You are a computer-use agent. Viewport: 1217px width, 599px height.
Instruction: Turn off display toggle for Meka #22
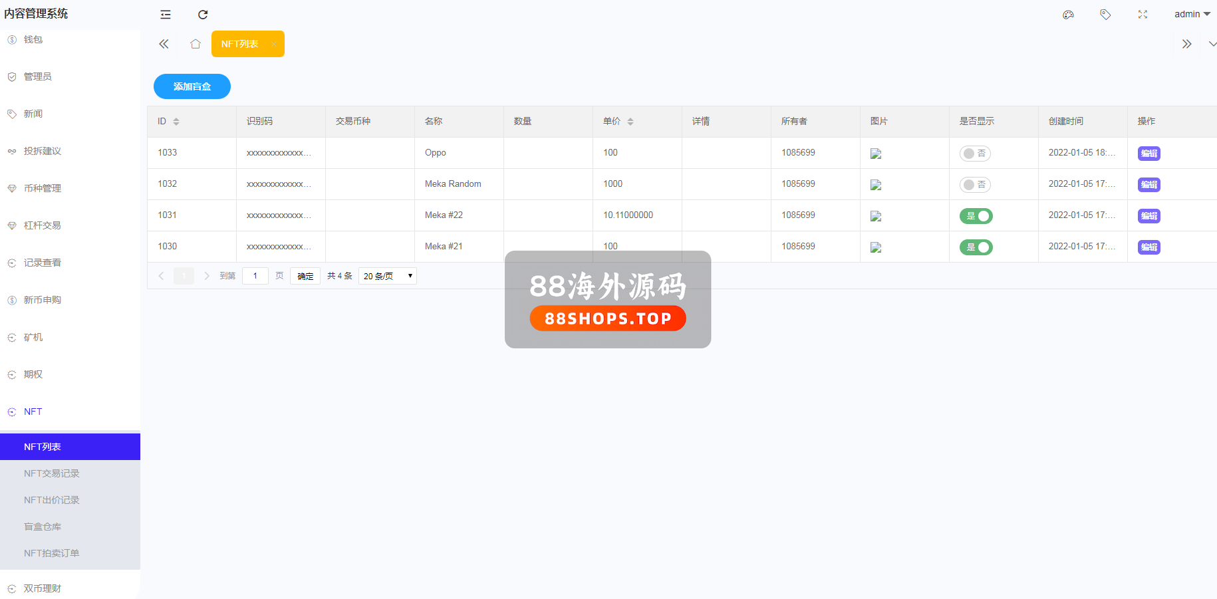pos(976,216)
